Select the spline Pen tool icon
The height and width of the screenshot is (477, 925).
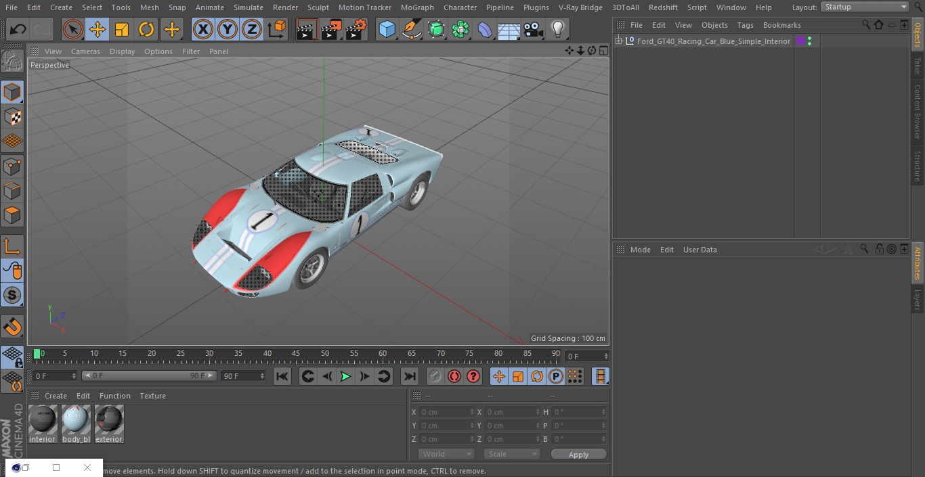411,29
